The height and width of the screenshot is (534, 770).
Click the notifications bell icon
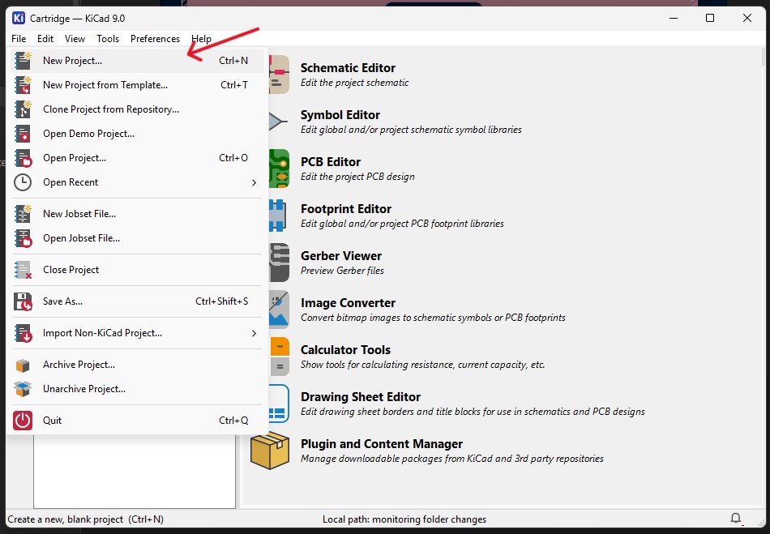coord(736,519)
